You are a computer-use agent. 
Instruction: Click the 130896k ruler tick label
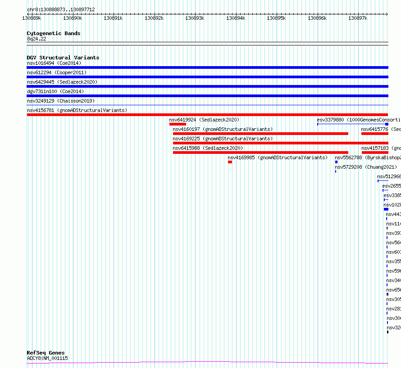[x=317, y=18]
